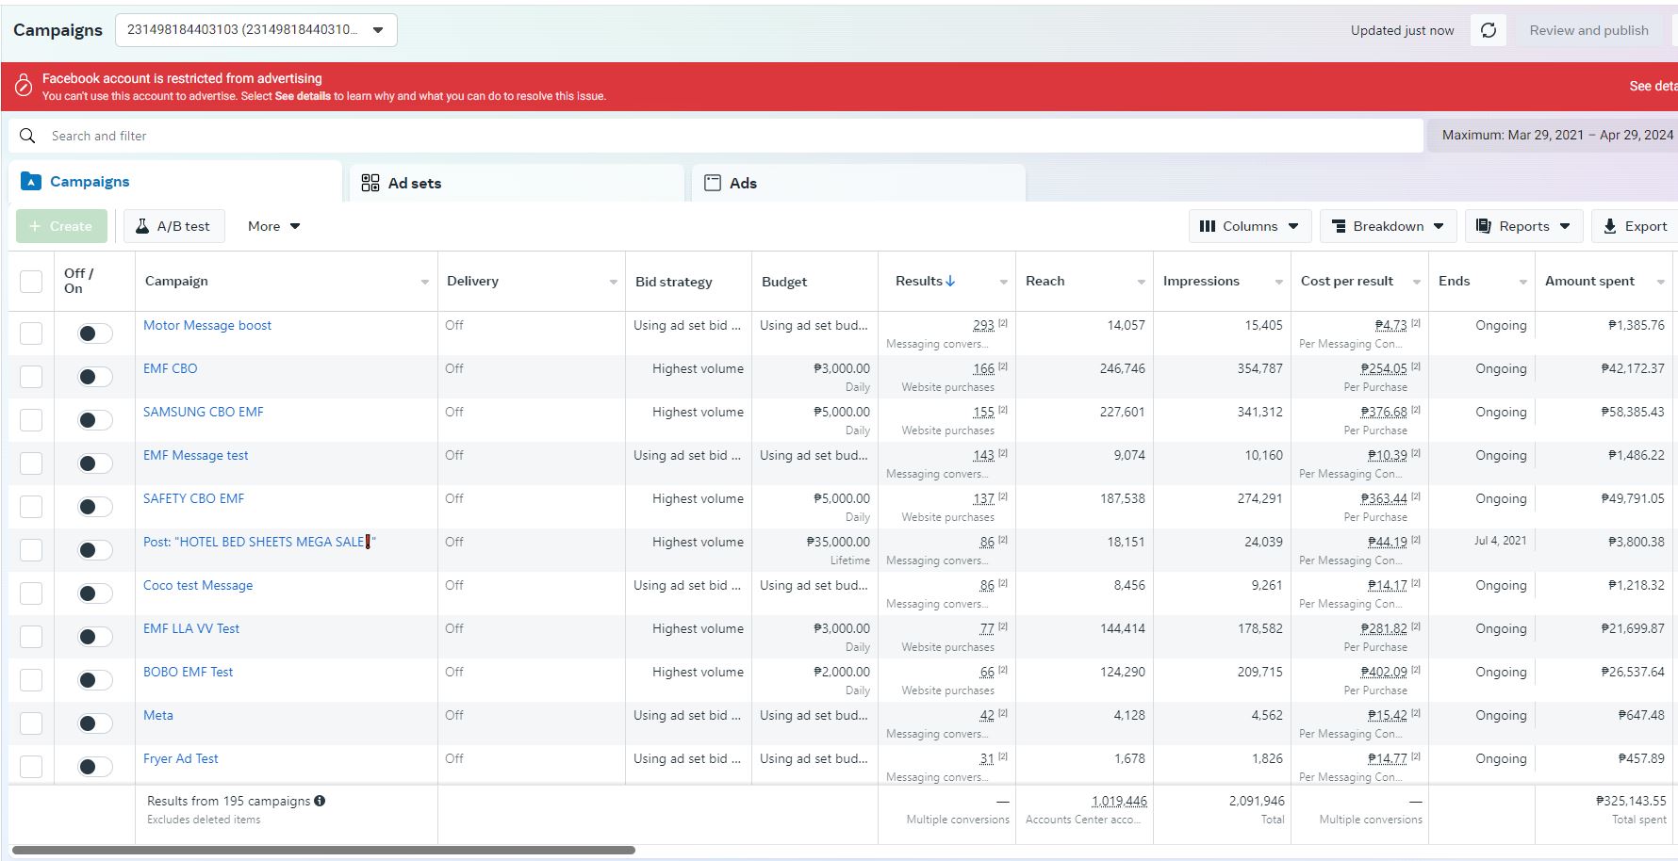Image resolution: width=1678 pixels, height=861 pixels.
Task: Open the SAMSUNG CBO EMF campaign link
Action: (204, 412)
